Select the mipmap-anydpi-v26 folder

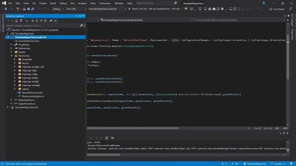(33, 67)
